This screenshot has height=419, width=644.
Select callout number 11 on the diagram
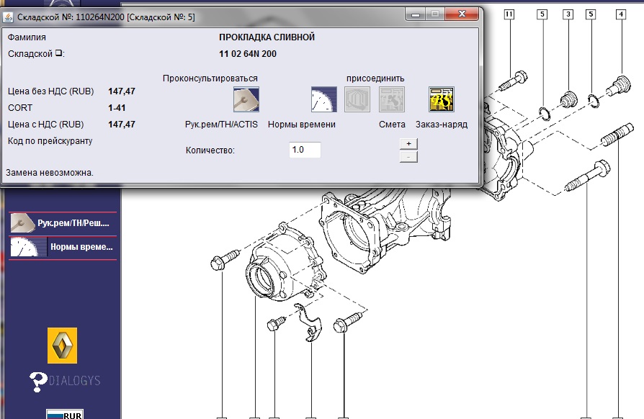click(x=509, y=14)
